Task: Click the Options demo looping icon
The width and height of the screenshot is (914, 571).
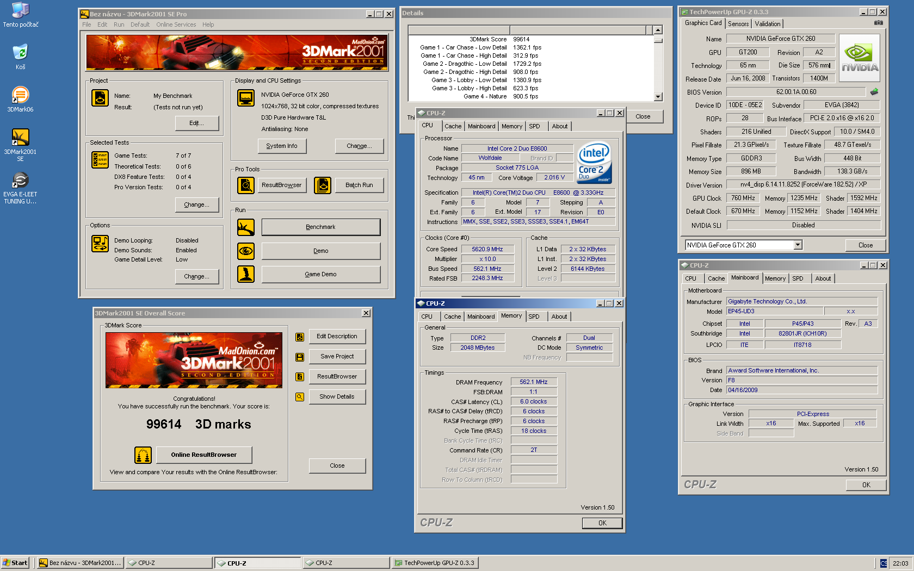Action: click(x=100, y=244)
